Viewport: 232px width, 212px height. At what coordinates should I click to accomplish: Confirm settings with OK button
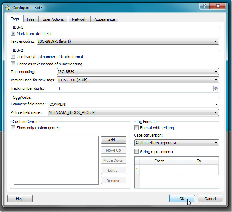tap(182, 199)
